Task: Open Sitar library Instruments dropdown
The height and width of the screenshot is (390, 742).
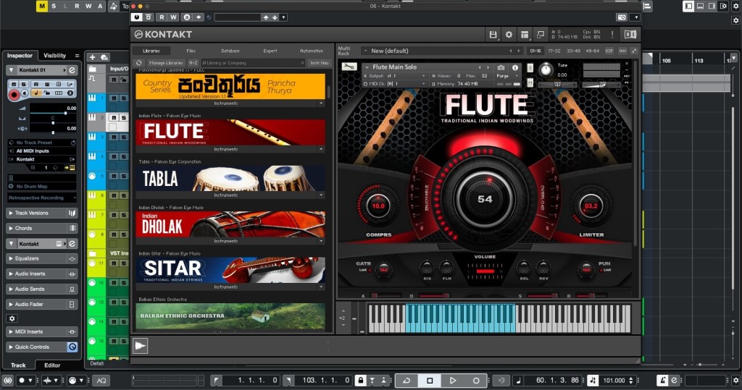Action: click(x=321, y=287)
